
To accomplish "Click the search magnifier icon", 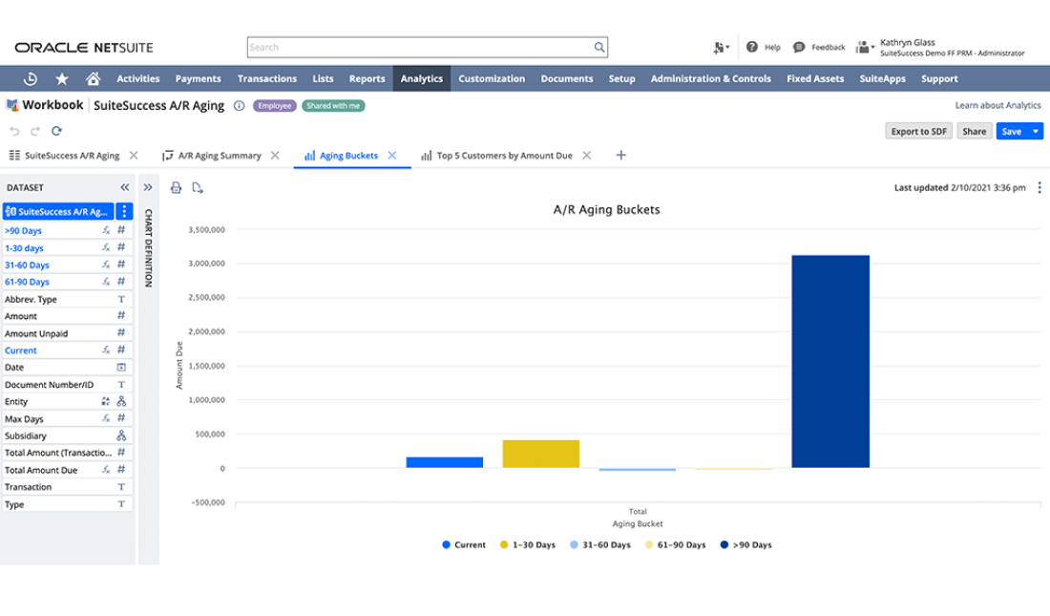I will [x=598, y=47].
